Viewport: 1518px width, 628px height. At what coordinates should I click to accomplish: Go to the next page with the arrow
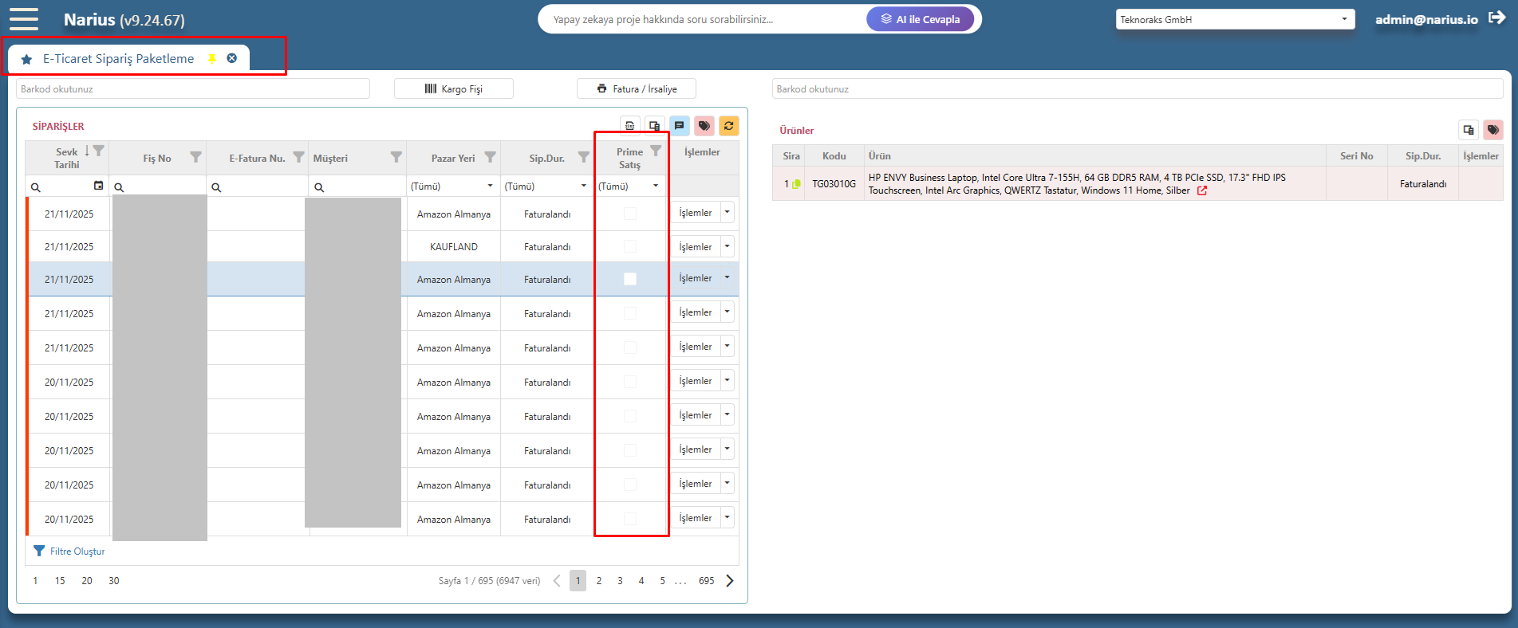[x=730, y=580]
